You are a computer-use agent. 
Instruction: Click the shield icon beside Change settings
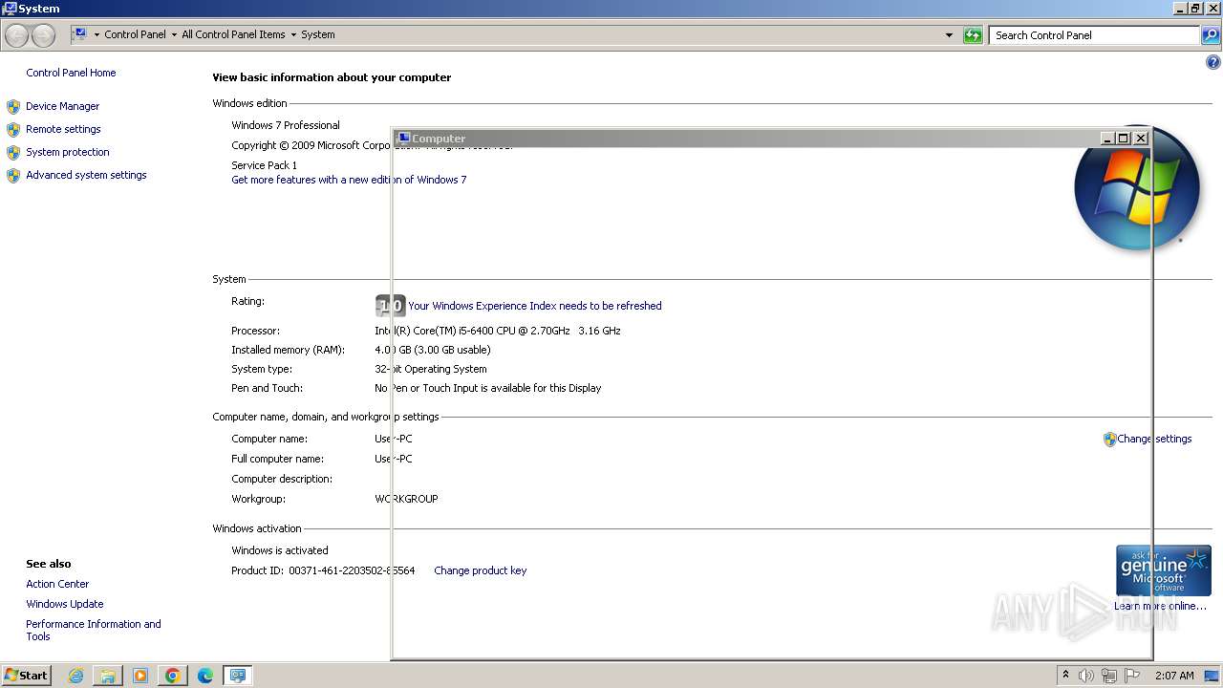pos(1109,440)
